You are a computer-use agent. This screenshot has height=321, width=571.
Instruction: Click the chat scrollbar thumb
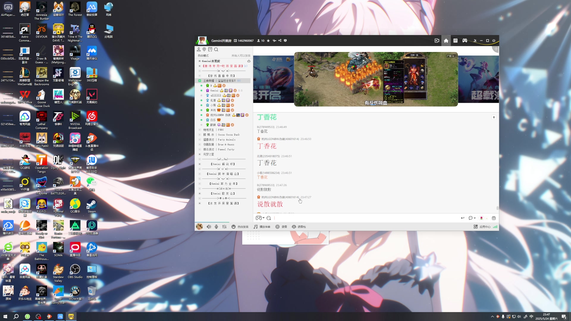coord(497,208)
